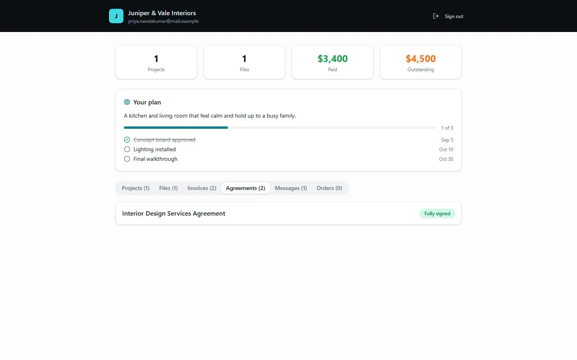Click the sign out arrow icon
The height and width of the screenshot is (360, 577).
tap(436, 16)
